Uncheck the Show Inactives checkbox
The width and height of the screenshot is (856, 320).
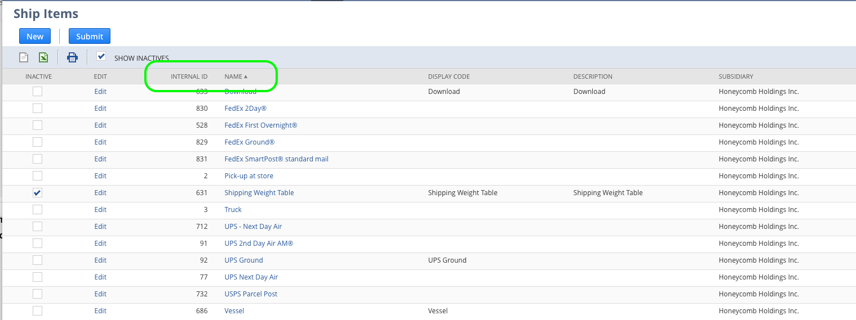click(x=101, y=56)
